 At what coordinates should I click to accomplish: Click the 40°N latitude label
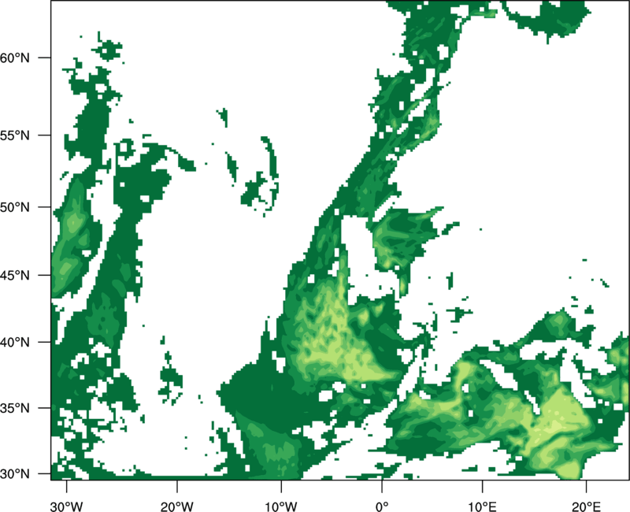[15, 343]
